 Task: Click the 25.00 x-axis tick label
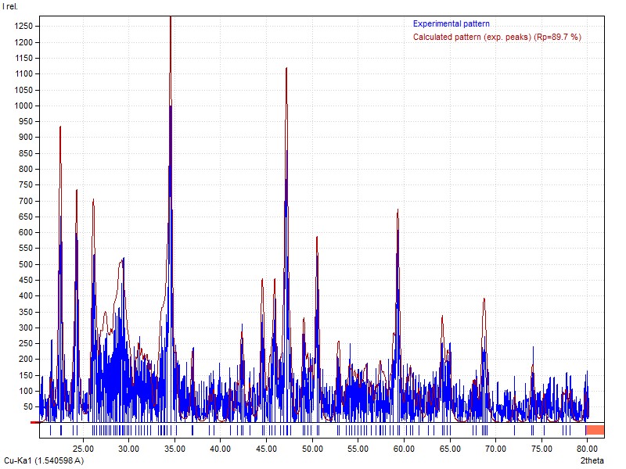click(83, 449)
